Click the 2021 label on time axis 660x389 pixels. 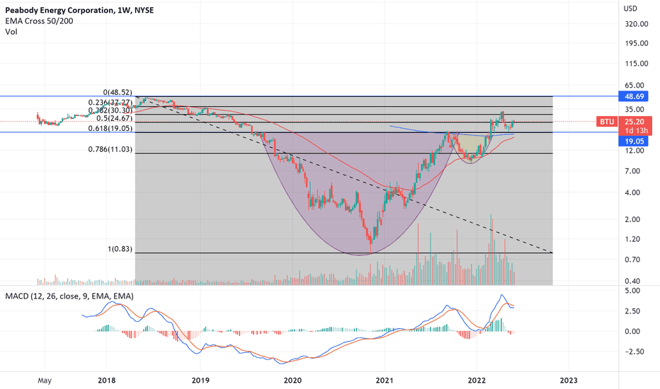pyautogui.click(x=385, y=381)
